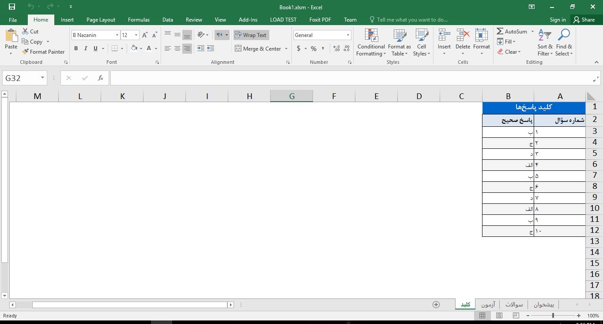Open Format as Table gallery
This screenshot has width=603, height=324.
[399, 43]
